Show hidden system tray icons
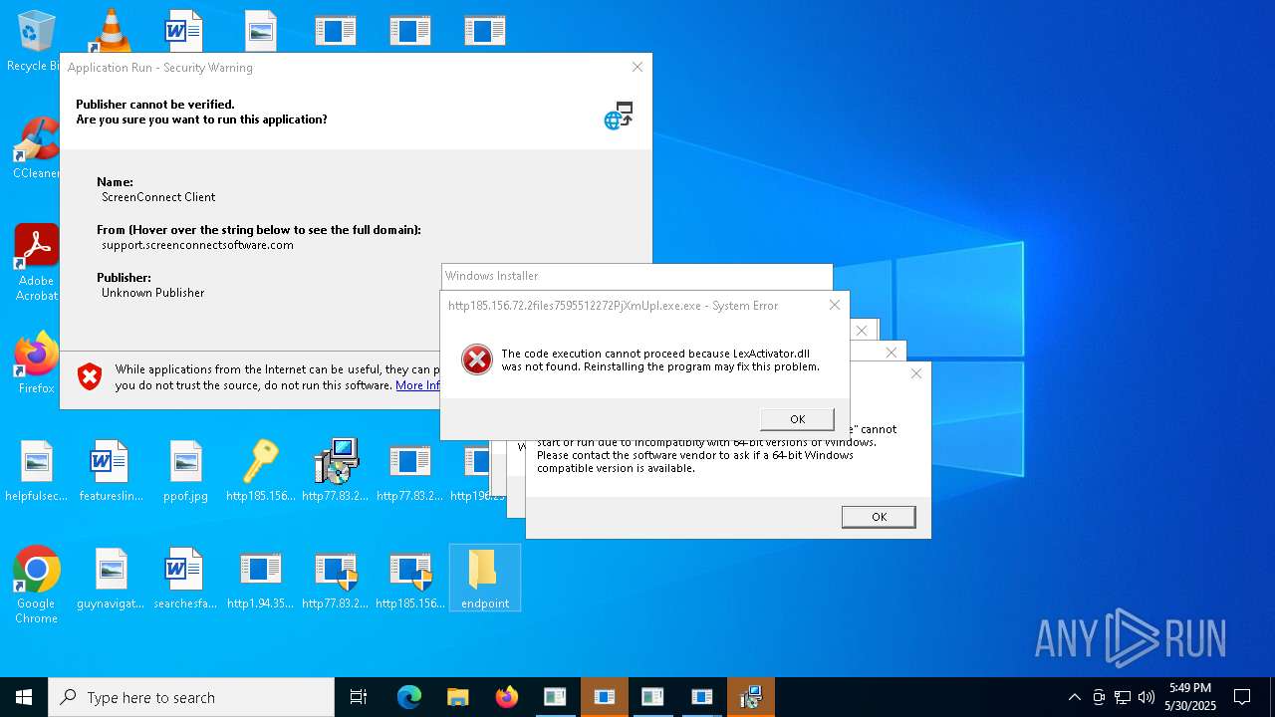Screen dimensions: 1275x717 tap(1074, 697)
